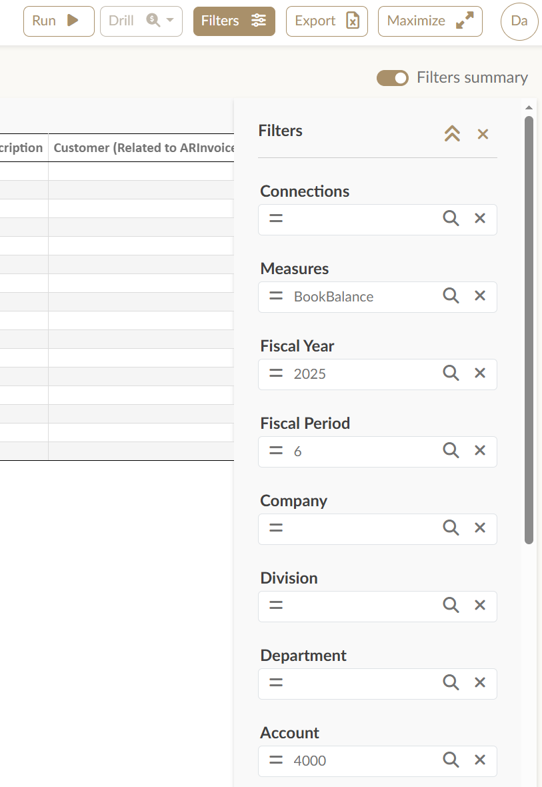Image resolution: width=542 pixels, height=787 pixels.
Task: Edit the Measures BookBalance value
Action: click(334, 297)
